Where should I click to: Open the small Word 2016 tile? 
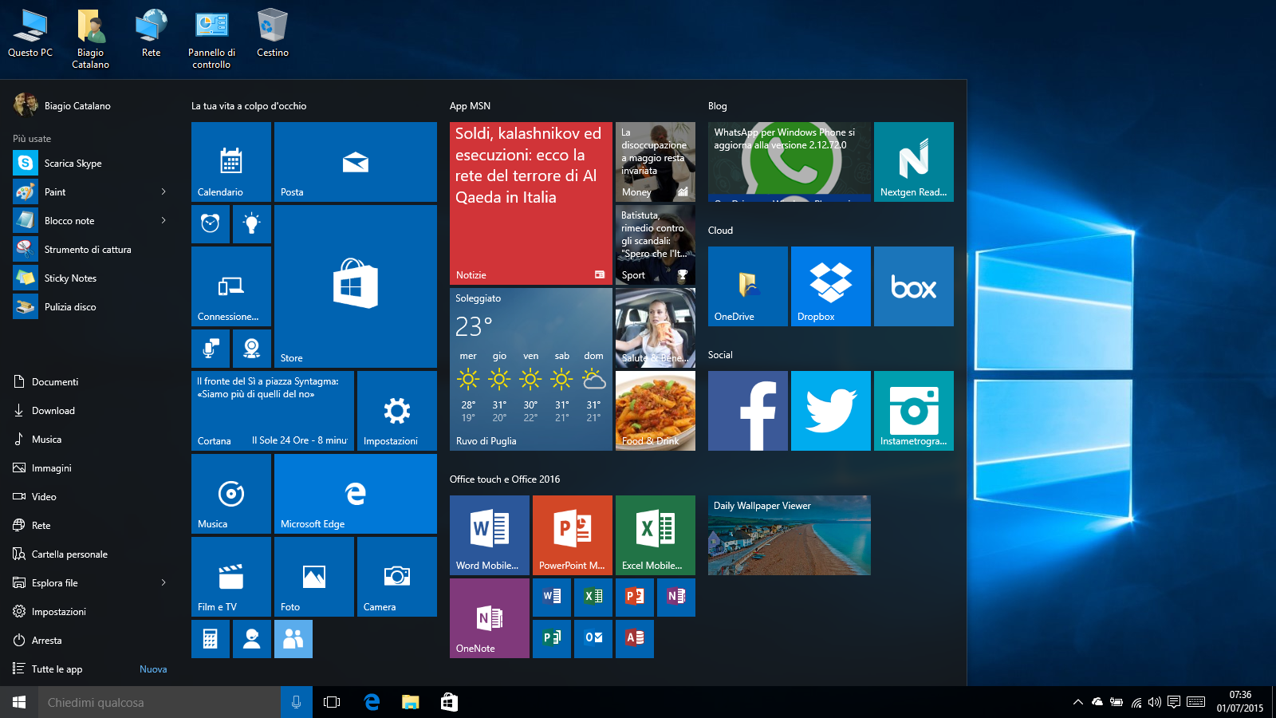click(x=552, y=598)
